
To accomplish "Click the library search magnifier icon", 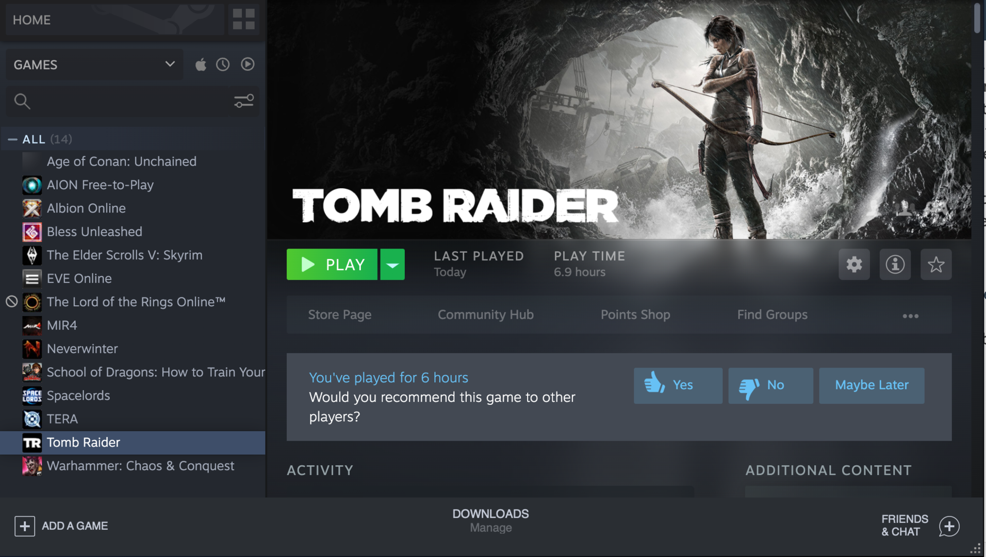I will click(22, 101).
